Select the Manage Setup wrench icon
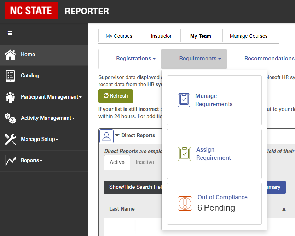 tap(11, 139)
